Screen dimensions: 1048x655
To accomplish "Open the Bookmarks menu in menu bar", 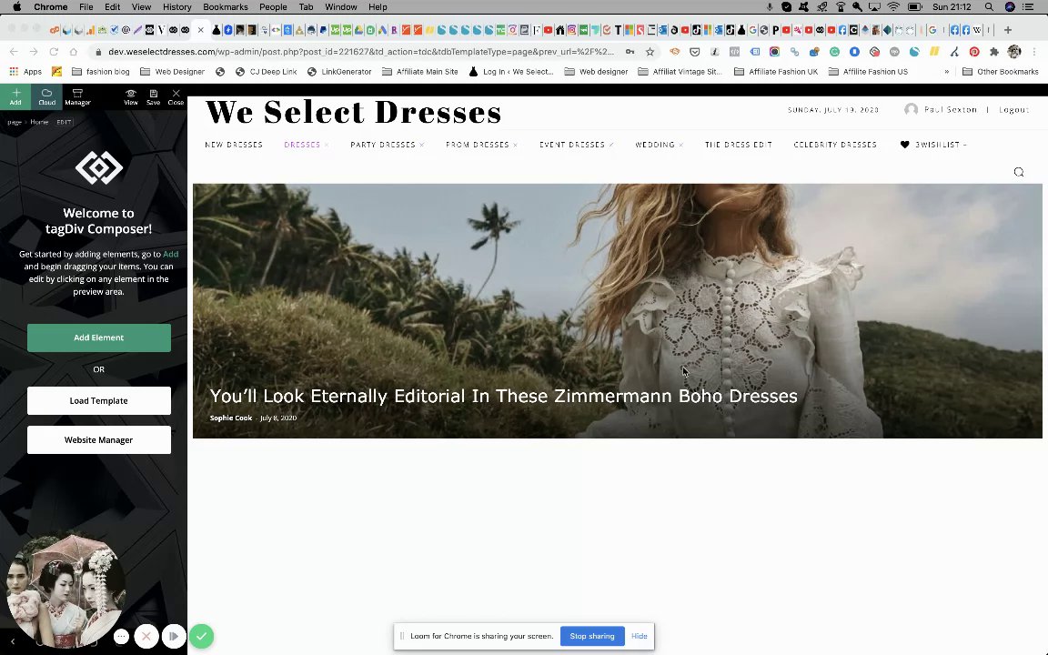I will point(226,6).
